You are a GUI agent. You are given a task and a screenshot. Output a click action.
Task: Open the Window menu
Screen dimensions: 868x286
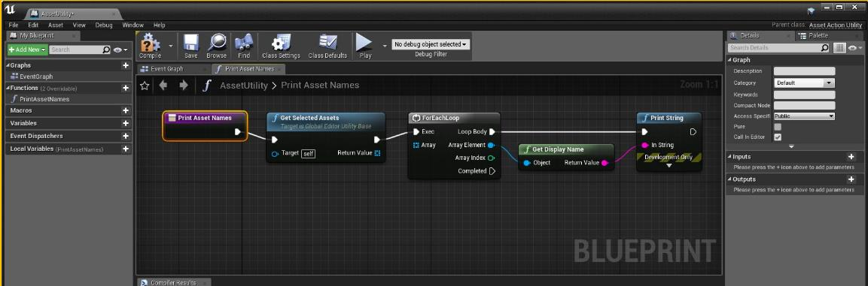point(132,25)
